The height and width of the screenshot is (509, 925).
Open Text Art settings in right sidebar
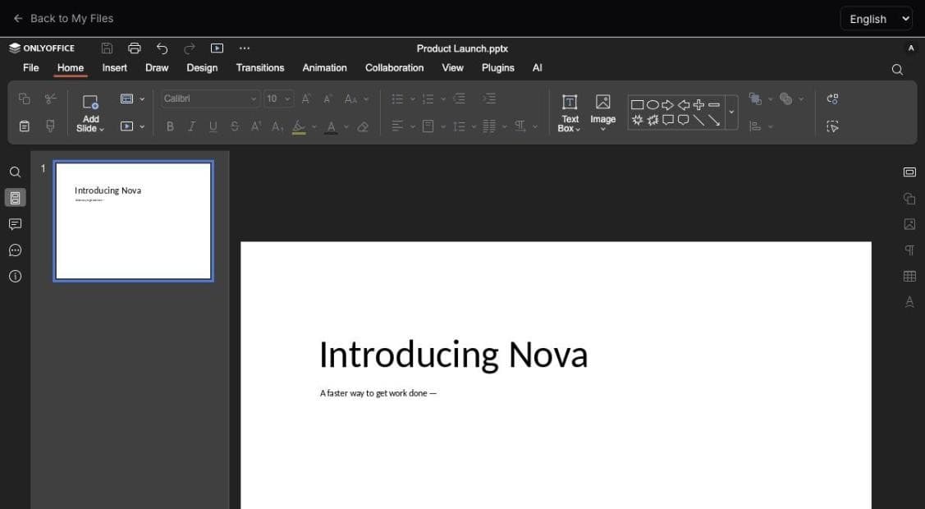[x=909, y=302]
